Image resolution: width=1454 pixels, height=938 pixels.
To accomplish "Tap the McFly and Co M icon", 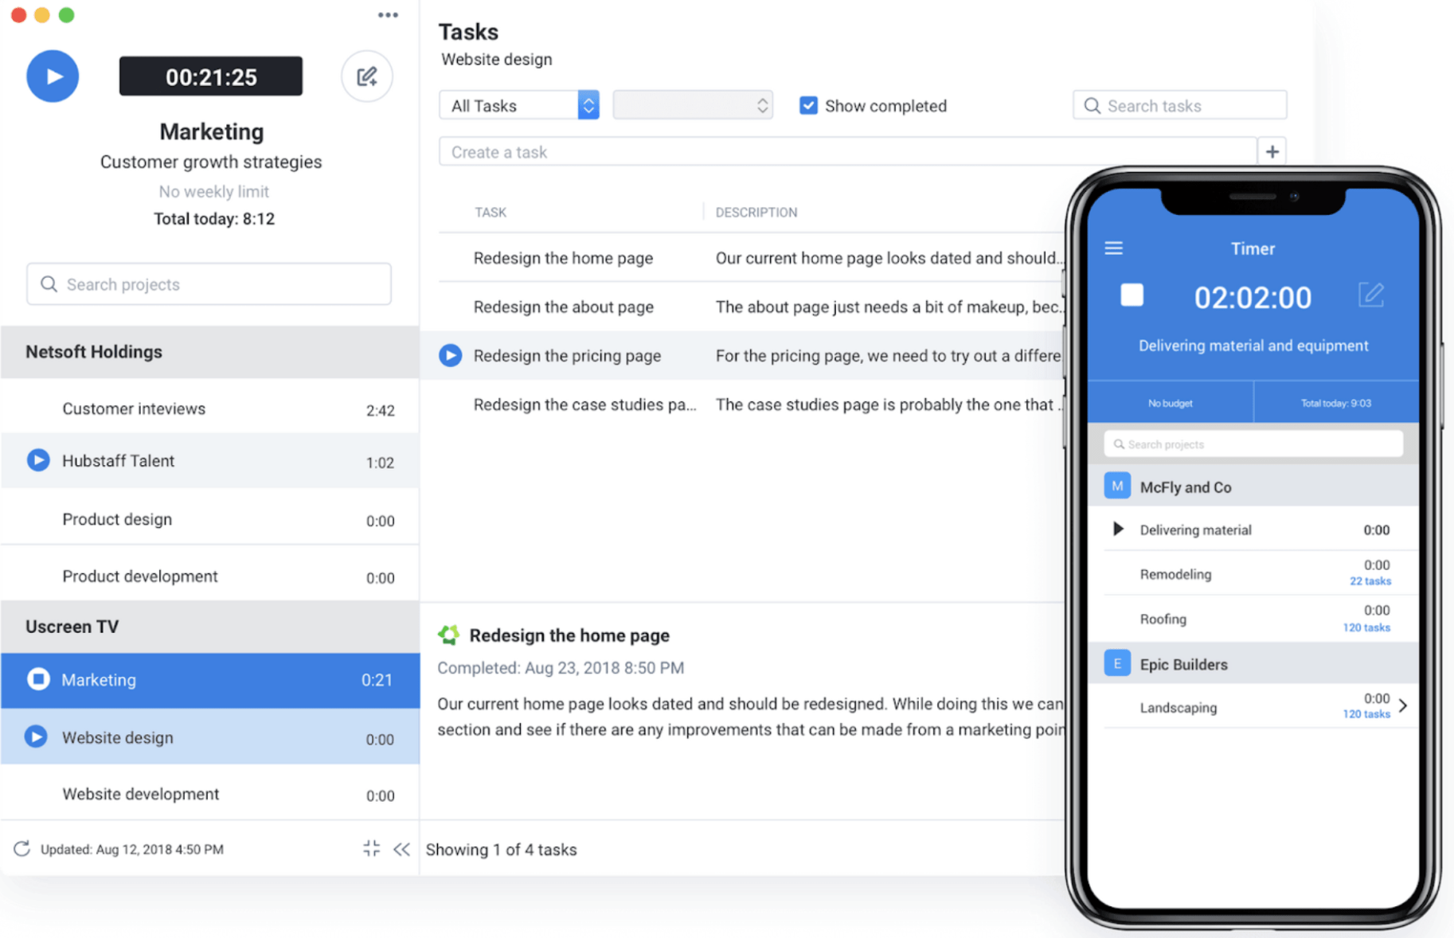I will pos(1117,486).
